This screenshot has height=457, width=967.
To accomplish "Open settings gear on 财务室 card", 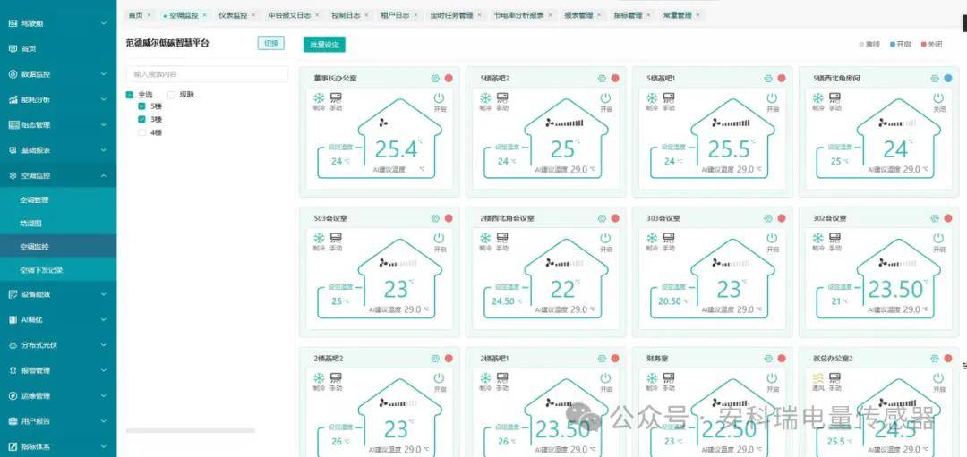I will (768, 358).
